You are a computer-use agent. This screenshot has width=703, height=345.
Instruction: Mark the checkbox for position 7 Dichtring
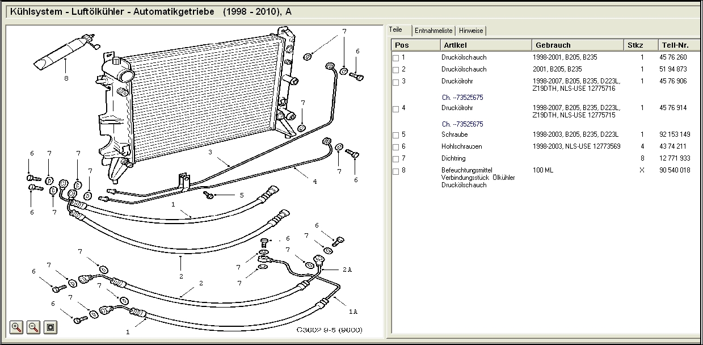396,159
